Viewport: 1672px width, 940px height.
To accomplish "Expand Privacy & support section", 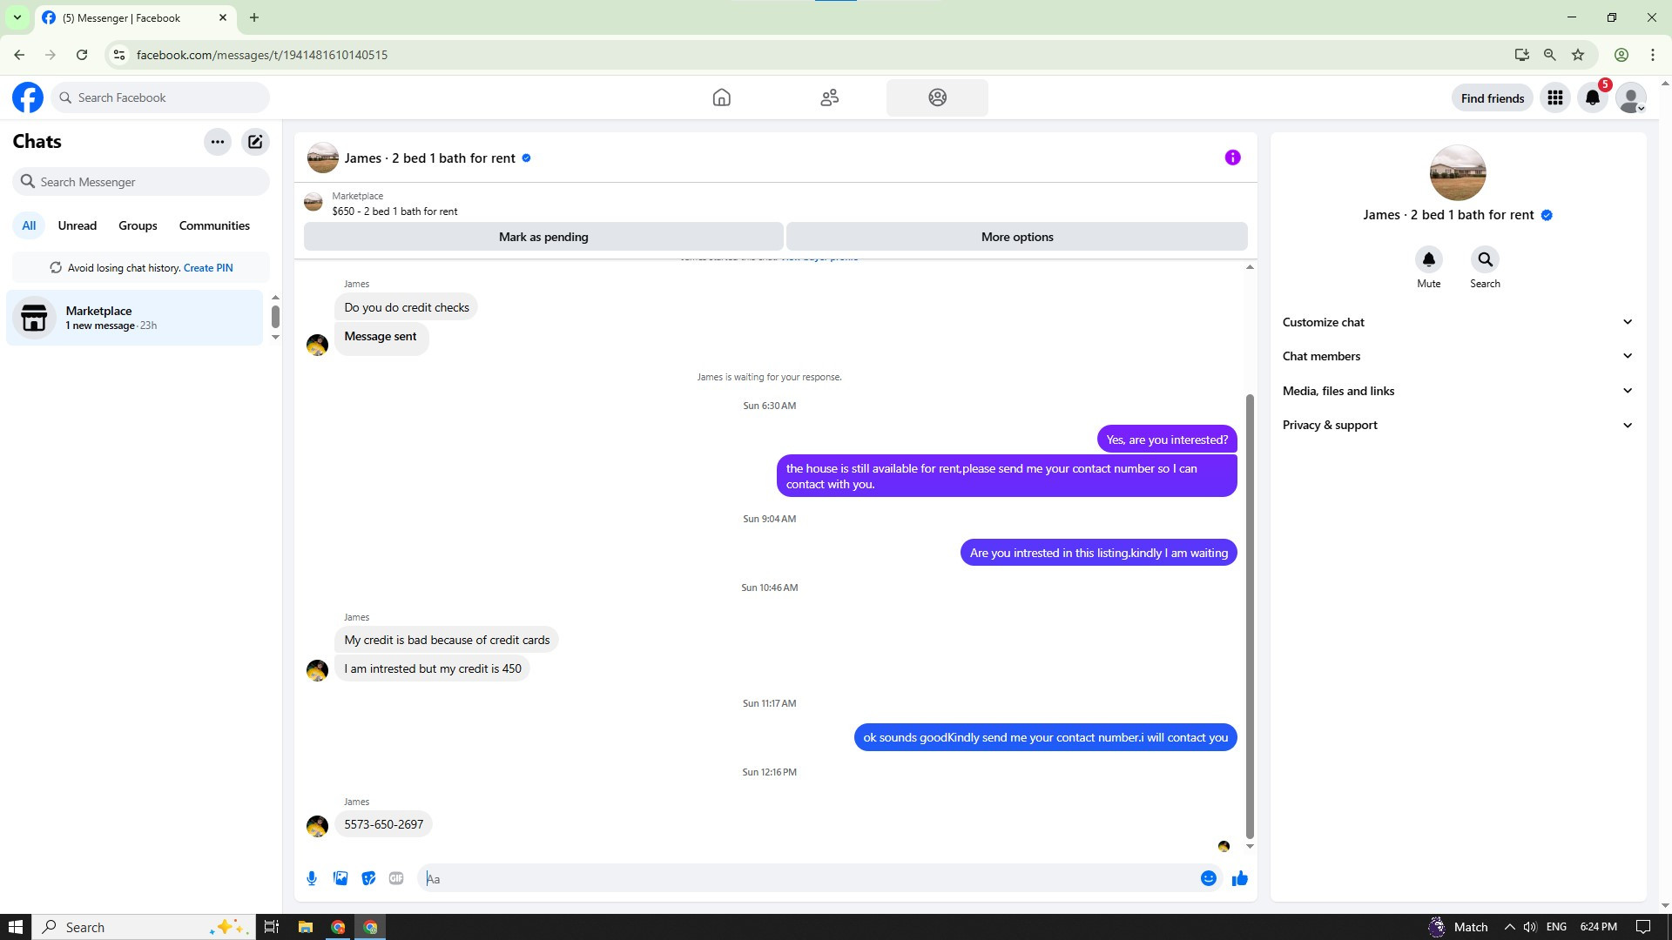I will coord(1457,425).
